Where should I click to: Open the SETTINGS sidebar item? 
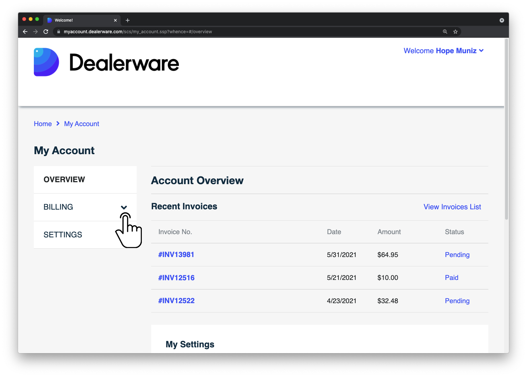click(85, 235)
